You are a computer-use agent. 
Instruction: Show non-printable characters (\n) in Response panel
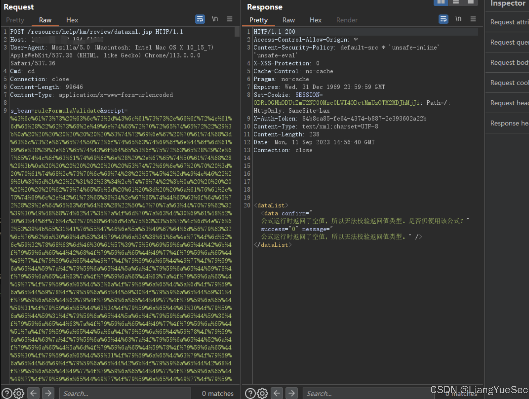coord(458,19)
